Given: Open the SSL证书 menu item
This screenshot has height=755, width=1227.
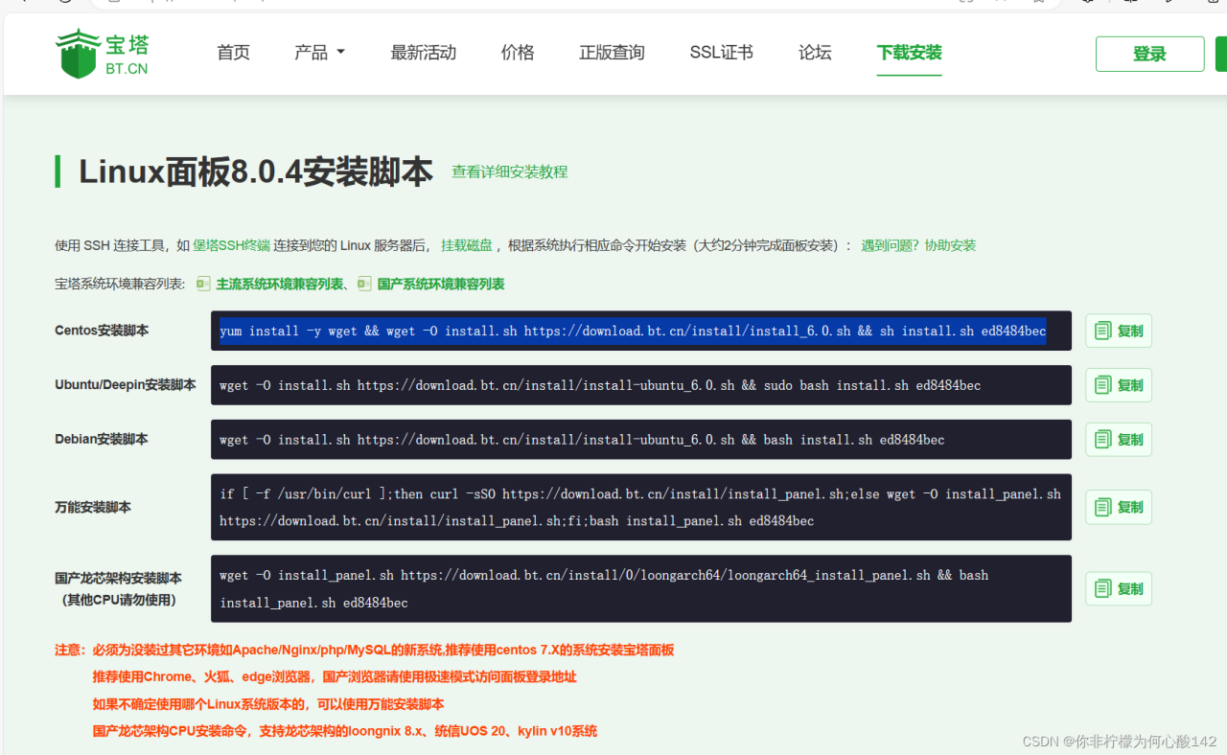Looking at the screenshot, I should (x=721, y=52).
